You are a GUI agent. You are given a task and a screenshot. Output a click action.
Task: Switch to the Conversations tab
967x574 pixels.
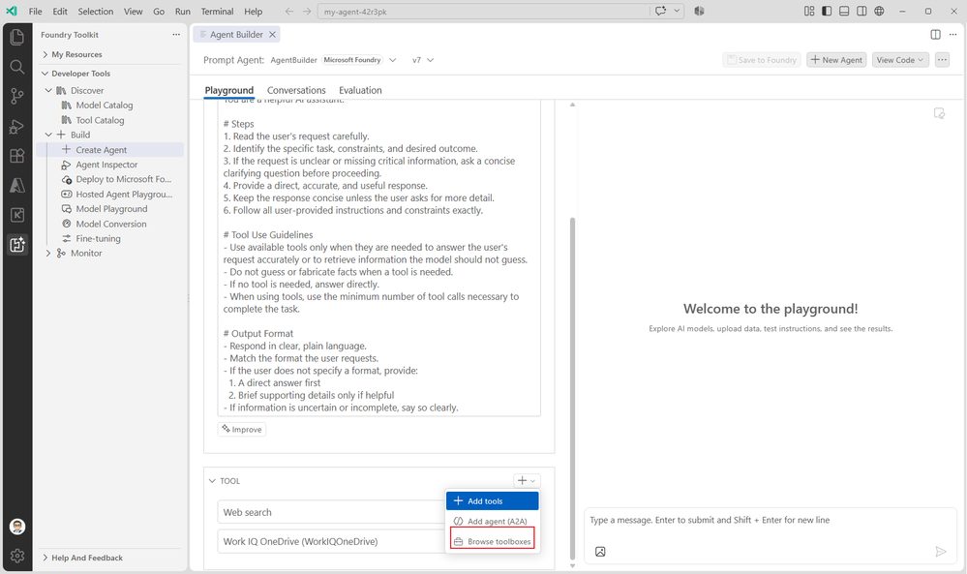(296, 90)
